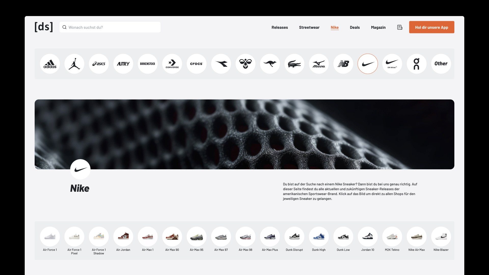Screen dimensions: 489x275
Task: Choose the On running brand logo
Action: [417, 64]
